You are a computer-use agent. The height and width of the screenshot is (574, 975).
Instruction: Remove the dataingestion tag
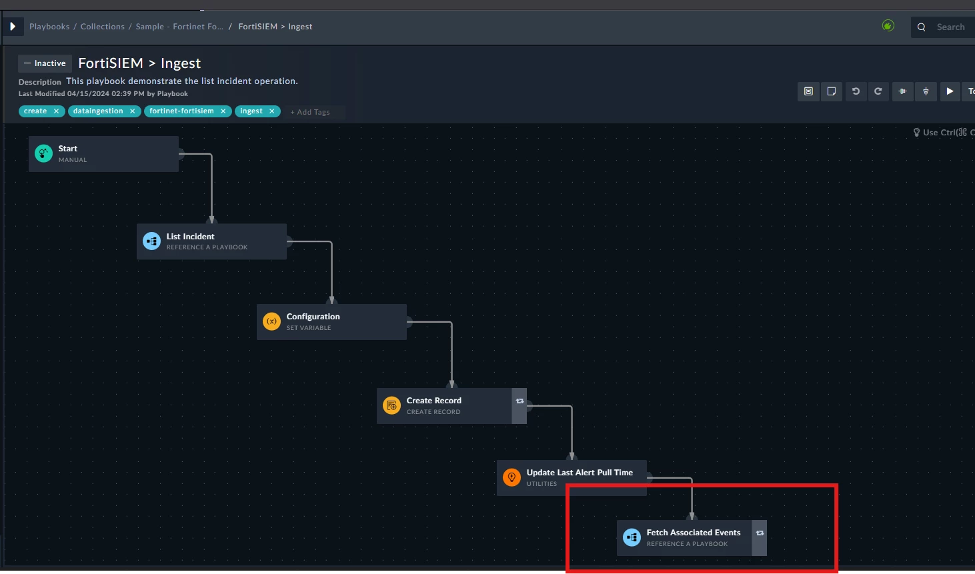point(132,111)
